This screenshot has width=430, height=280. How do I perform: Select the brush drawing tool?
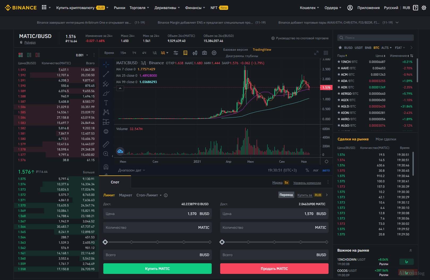(106, 93)
